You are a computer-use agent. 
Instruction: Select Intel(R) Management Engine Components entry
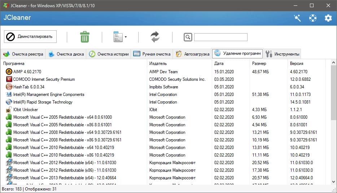49,95
